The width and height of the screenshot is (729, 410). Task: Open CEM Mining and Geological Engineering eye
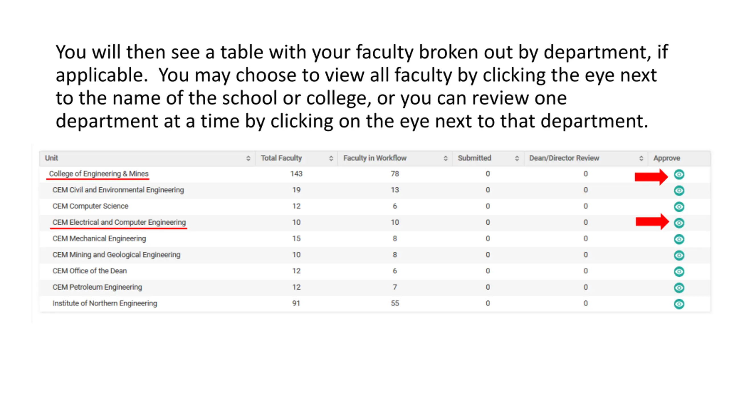tap(679, 255)
